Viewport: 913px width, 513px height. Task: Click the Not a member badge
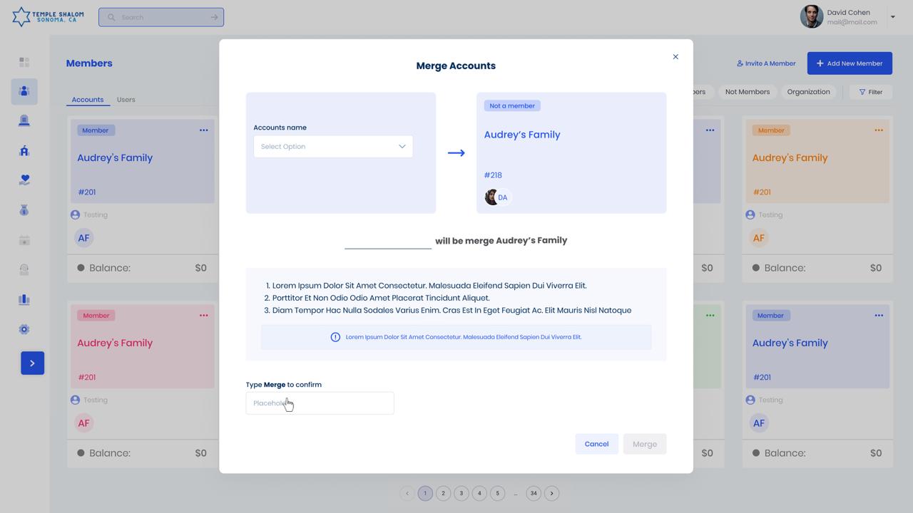click(x=512, y=105)
